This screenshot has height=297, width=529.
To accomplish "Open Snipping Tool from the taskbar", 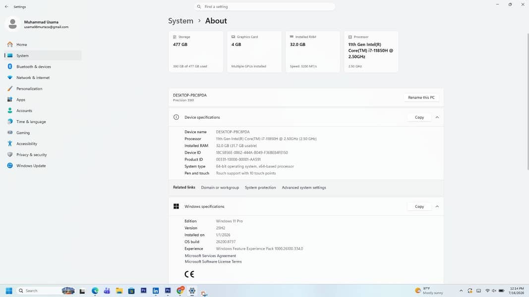I will click(204, 294).
